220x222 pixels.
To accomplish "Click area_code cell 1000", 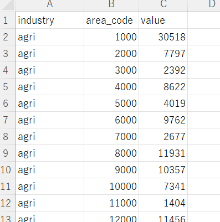I will pyautogui.click(x=111, y=37).
